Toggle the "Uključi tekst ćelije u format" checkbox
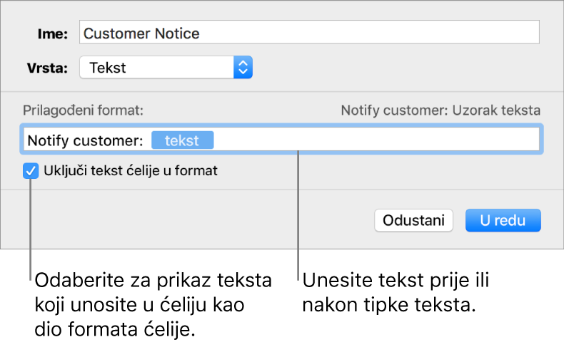The image size is (564, 347). pos(31,171)
